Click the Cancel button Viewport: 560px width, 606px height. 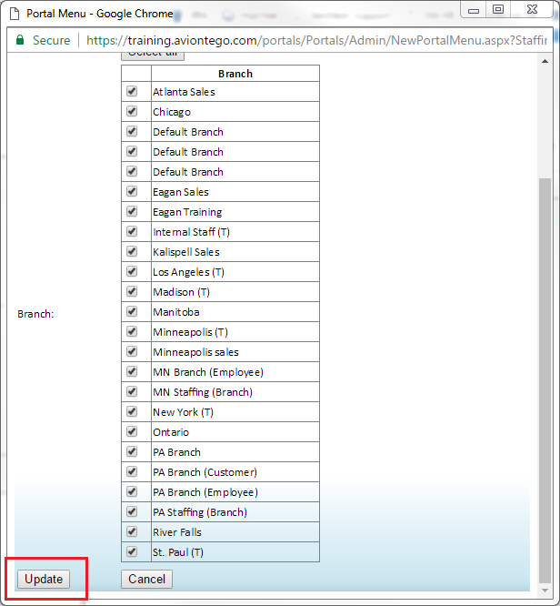(146, 579)
